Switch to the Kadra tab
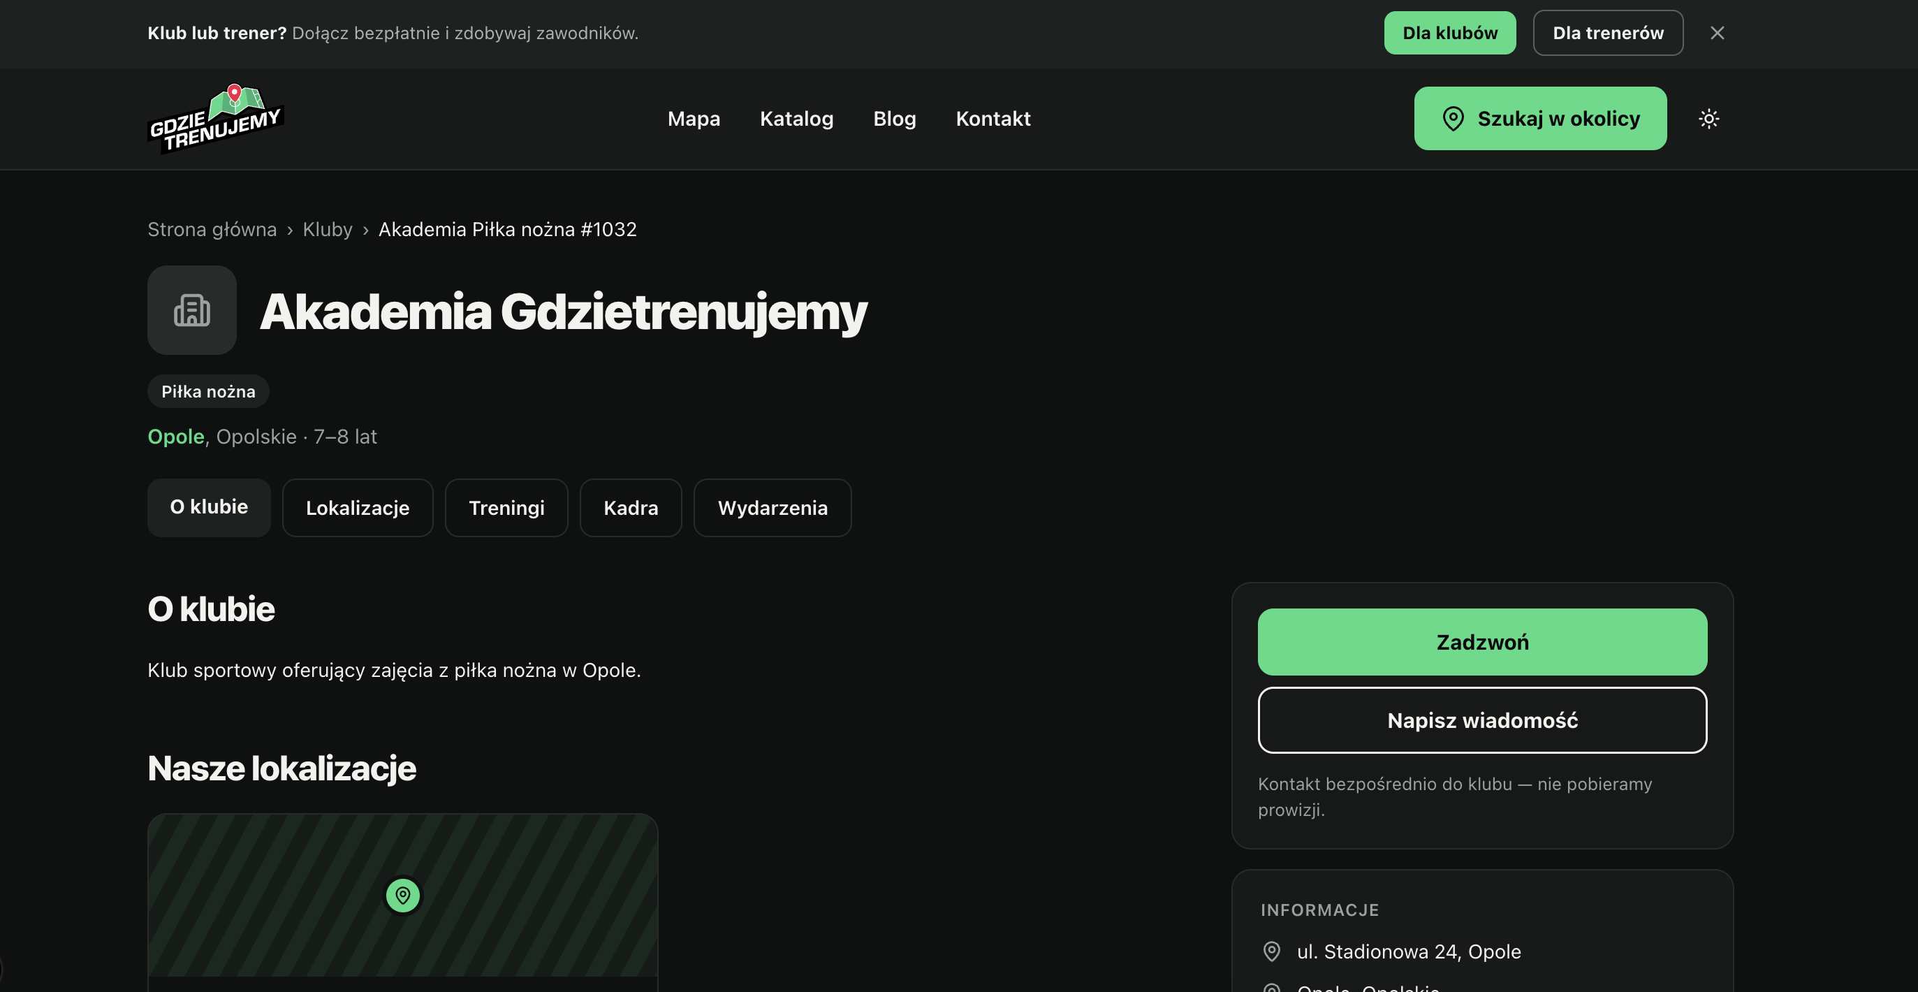This screenshot has width=1918, height=992. (x=631, y=507)
